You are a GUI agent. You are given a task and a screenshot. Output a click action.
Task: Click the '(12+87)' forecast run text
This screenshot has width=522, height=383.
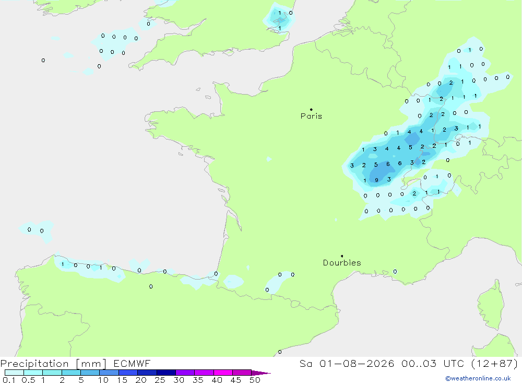pyautogui.click(x=495, y=363)
